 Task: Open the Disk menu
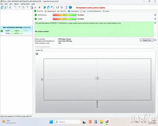click(6, 4)
